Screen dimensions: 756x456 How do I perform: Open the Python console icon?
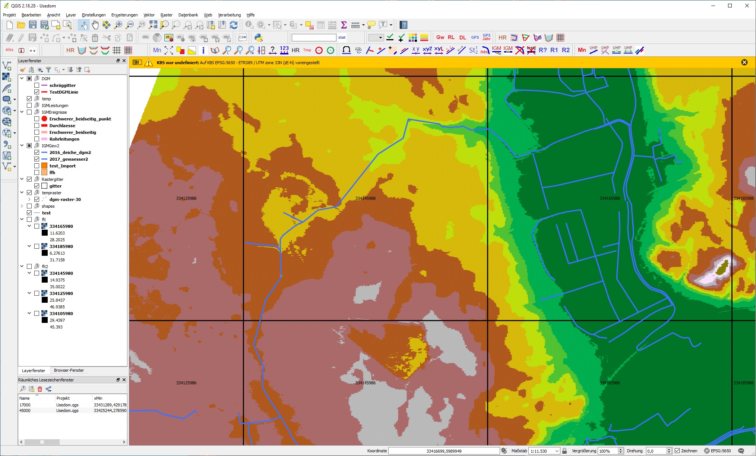(259, 38)
